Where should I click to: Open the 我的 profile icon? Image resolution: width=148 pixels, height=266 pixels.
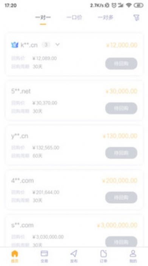(133, 253)
